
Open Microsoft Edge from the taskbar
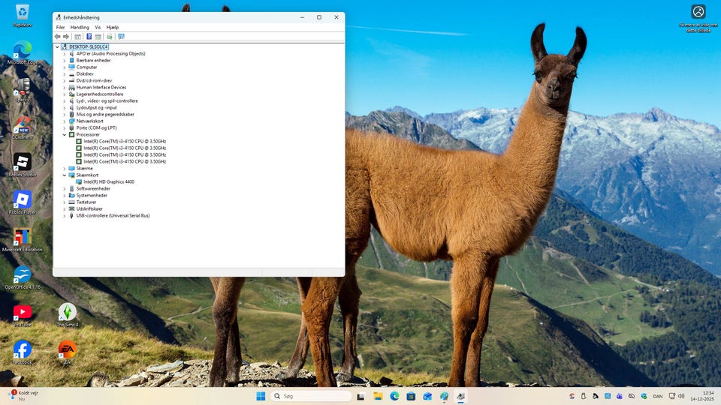[394, 396]
